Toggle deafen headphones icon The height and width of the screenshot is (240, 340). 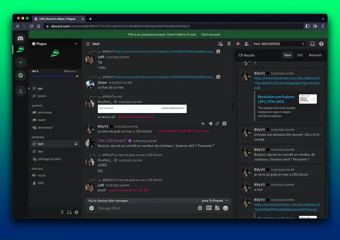[x=69, y=212]
